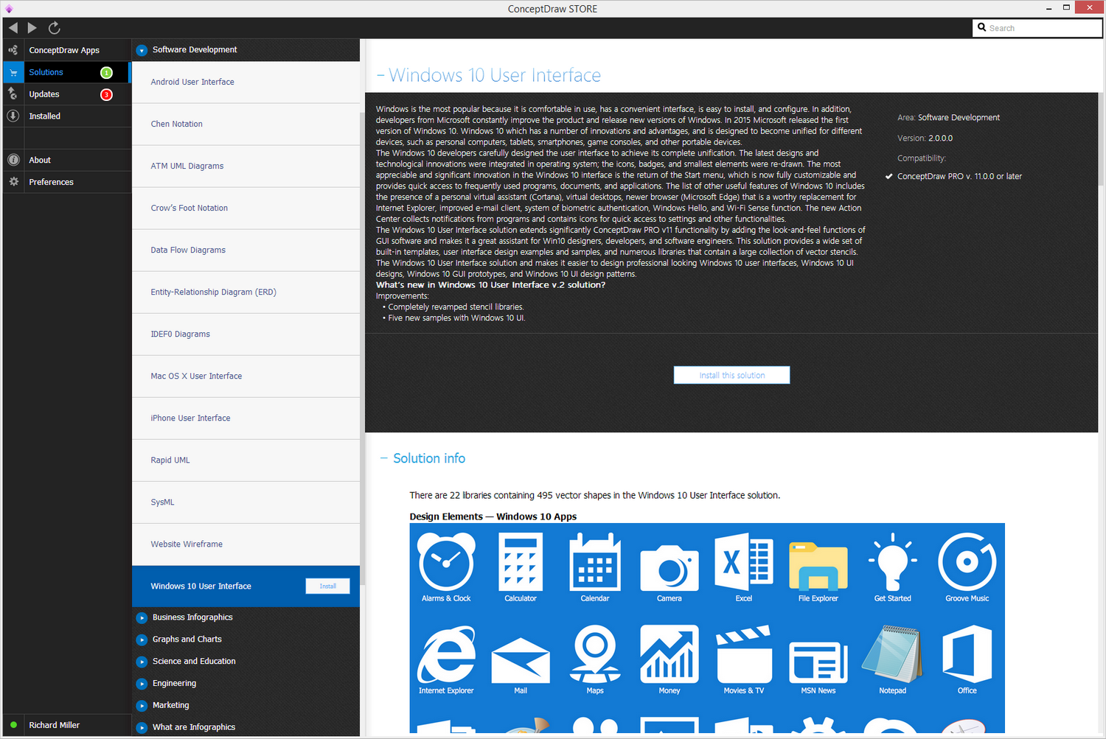Viewport: 1106px width, 739px height.
Task: Click the green Solutions count badge
Action: pos(106,72)
